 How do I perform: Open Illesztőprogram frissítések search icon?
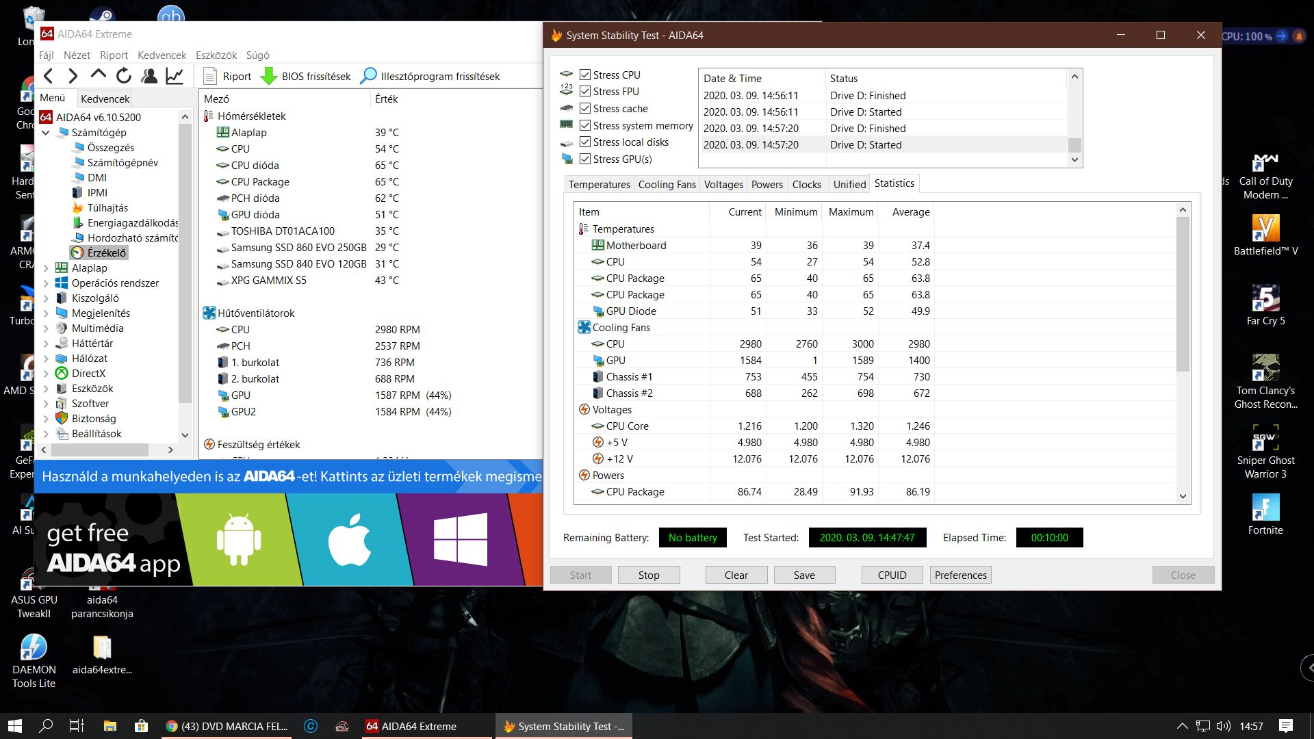[x=368, y=76]
